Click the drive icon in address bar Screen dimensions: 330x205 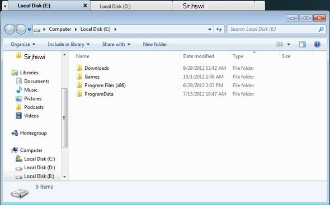pyautogui.click(x=37, y=30)
